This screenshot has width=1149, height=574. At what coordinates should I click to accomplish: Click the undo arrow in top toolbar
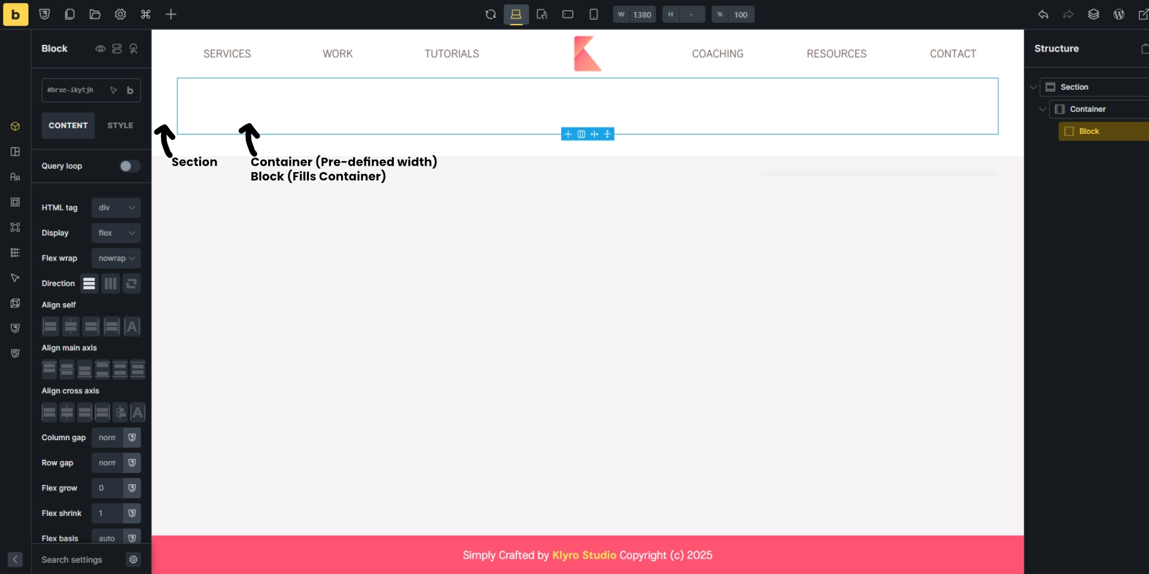tap(1043, 14)
